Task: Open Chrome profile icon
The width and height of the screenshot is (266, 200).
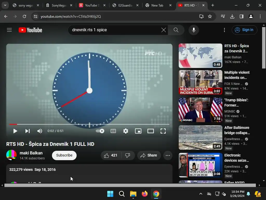Action: tap(251, 16)
